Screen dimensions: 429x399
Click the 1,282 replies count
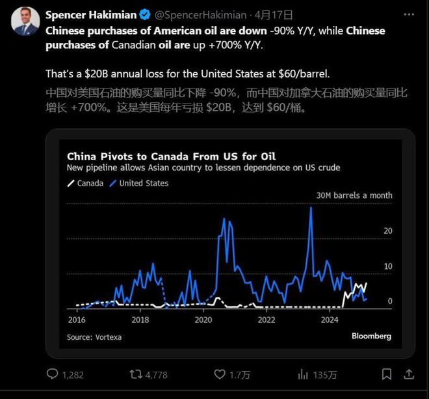pos(73,375)
